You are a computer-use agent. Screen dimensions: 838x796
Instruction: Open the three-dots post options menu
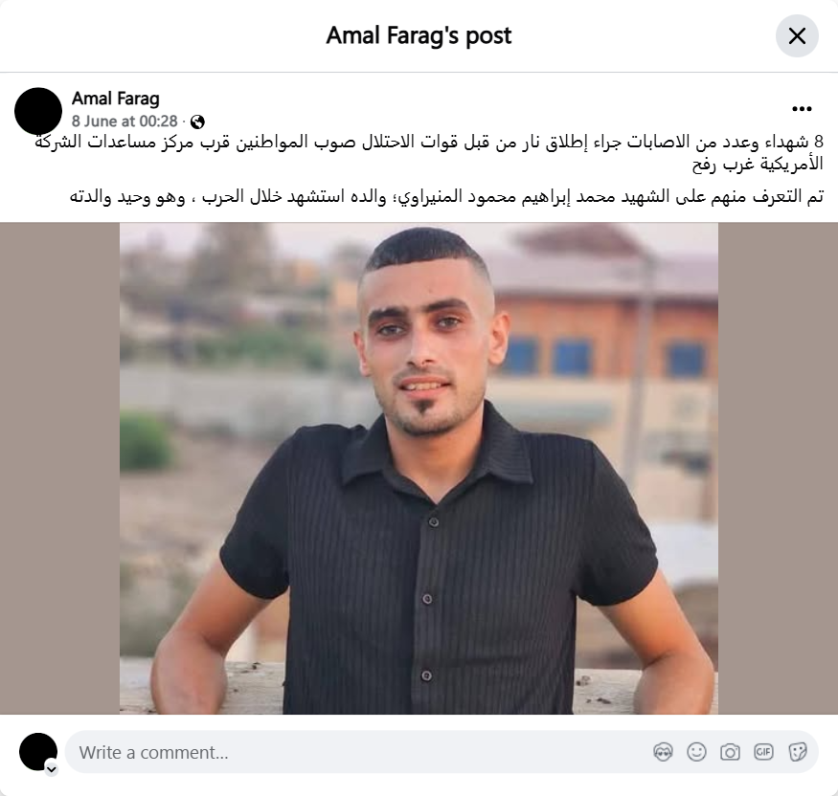click(x=802, y=109)
